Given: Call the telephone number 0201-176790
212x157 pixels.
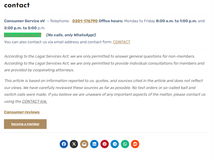Looking at the screenshot, I should click(85, 21).
